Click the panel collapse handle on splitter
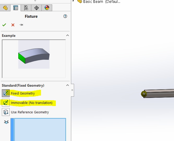 (x=72, y=90)
